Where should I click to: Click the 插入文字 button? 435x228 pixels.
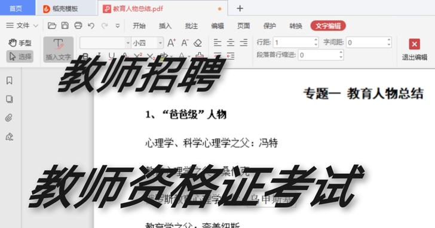[59, 50]
